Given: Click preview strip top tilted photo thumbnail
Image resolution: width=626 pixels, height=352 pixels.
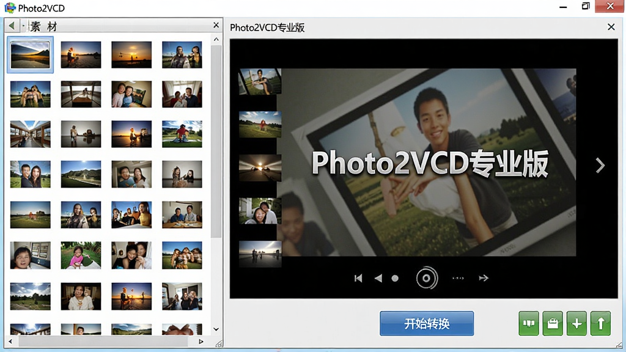Looking at the screenshot, I should point(260,81).
